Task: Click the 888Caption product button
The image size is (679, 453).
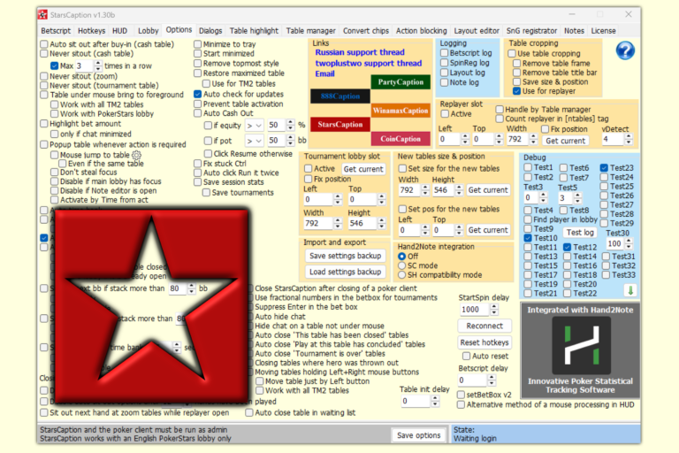Action: point(339,96)
